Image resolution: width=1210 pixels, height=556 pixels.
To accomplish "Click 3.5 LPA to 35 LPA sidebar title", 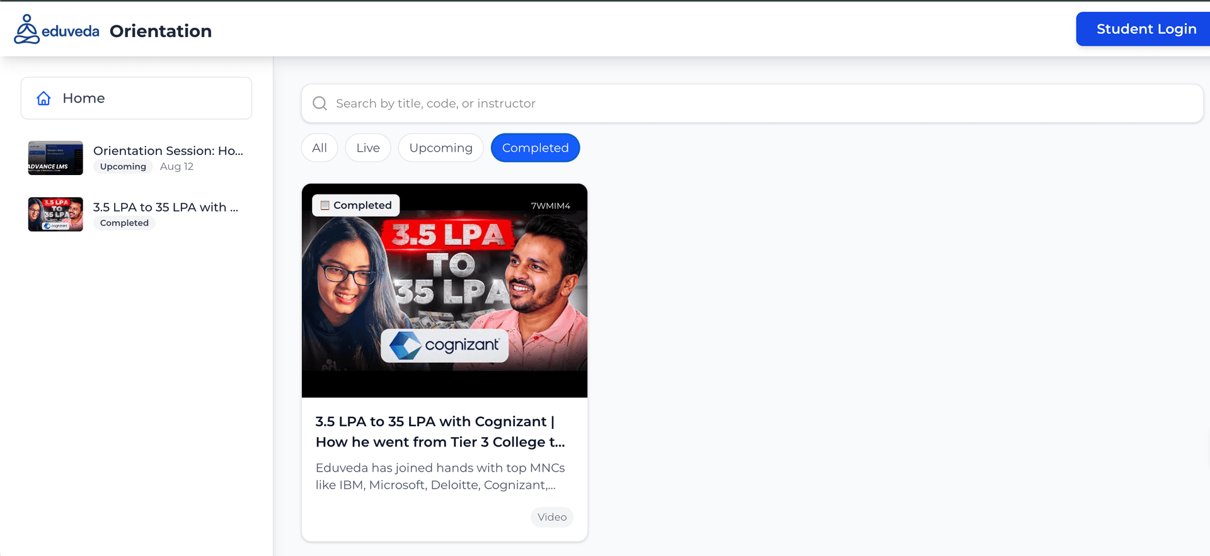I will click(x=165, y=207).
